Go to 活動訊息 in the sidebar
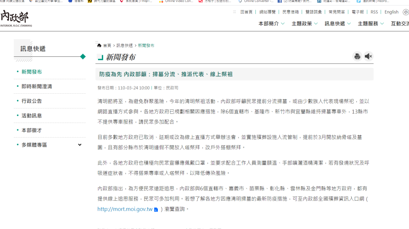 coord(32,116)
